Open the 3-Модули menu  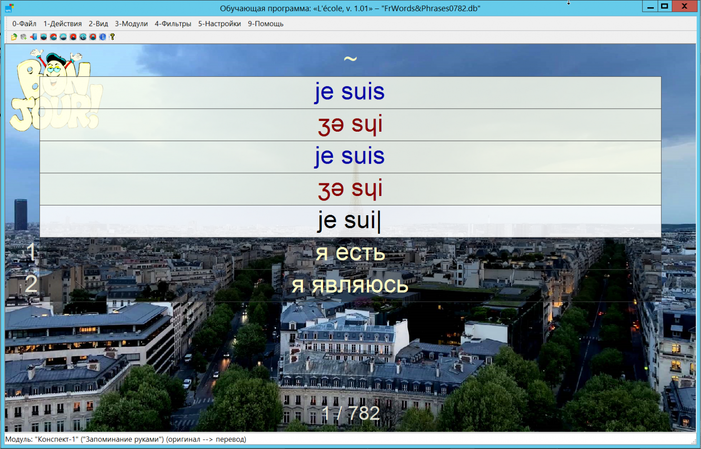tap(131, 24)
